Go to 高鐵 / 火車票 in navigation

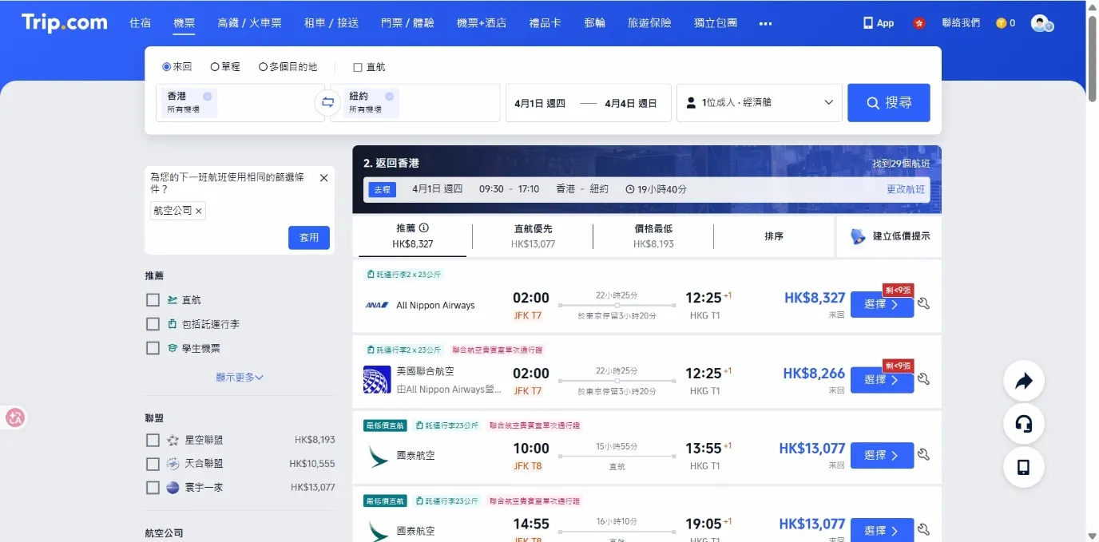pyautogui.click(x=250, y=23)
